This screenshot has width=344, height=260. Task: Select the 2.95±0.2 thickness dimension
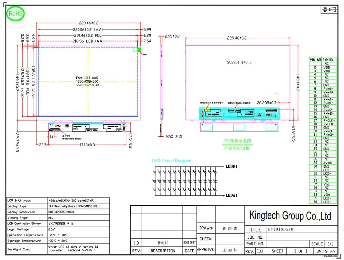[172, 36]
